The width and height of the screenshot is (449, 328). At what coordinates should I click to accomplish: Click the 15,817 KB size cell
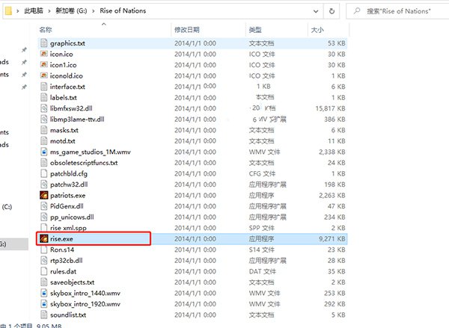(330, 108)
